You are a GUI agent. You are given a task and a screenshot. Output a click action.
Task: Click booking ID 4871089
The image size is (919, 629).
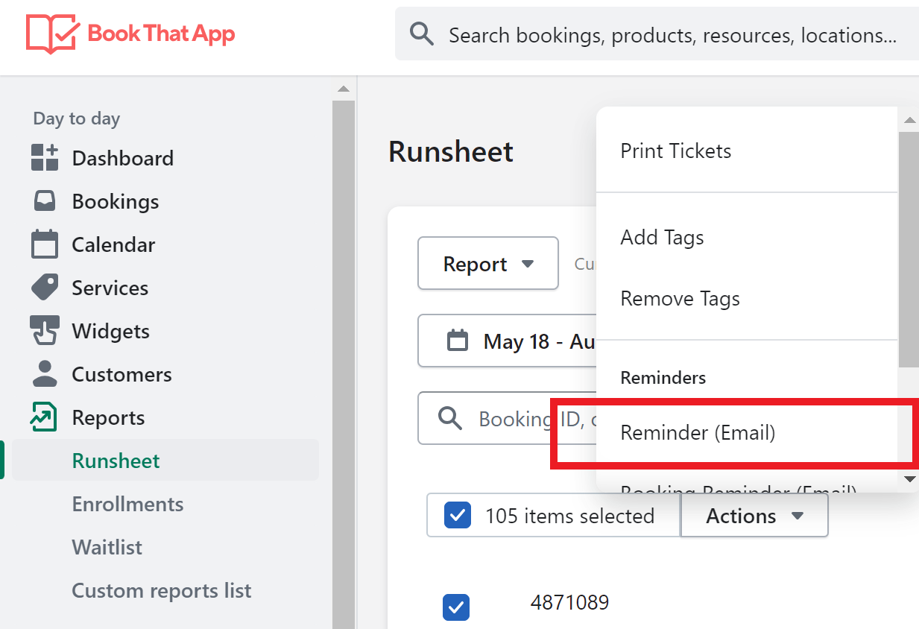click(x=569, y=602)
